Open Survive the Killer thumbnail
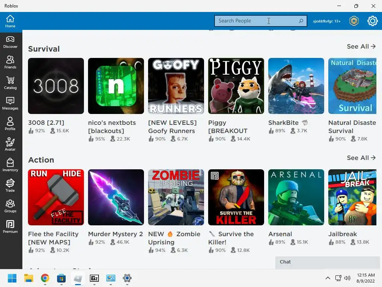 click(236, 197)
